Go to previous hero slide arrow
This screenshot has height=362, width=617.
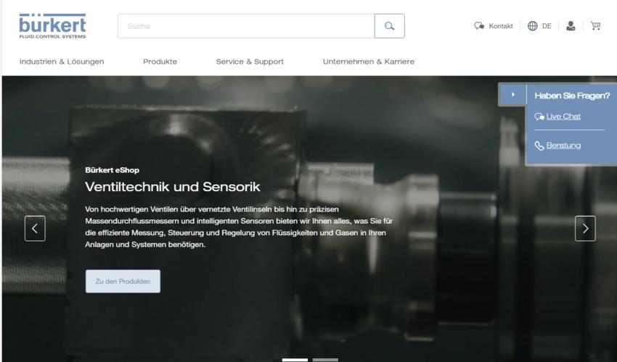tap(35, 229)
